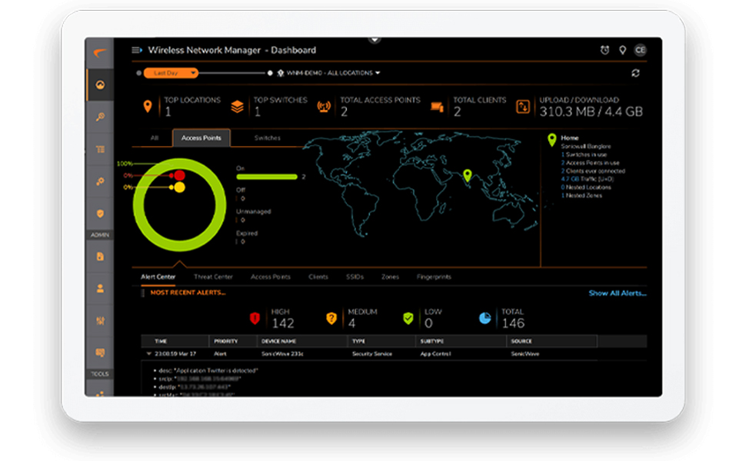Open the Threat Center tab

coord(213,277)
